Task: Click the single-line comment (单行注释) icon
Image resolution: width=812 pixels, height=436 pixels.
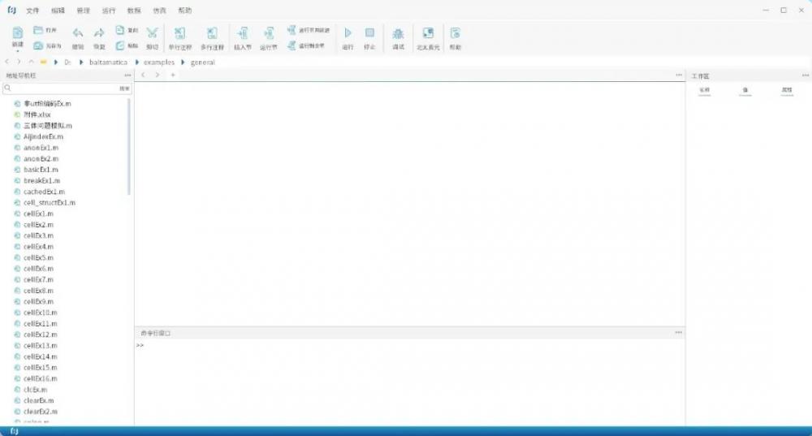Action: [179, 33]
